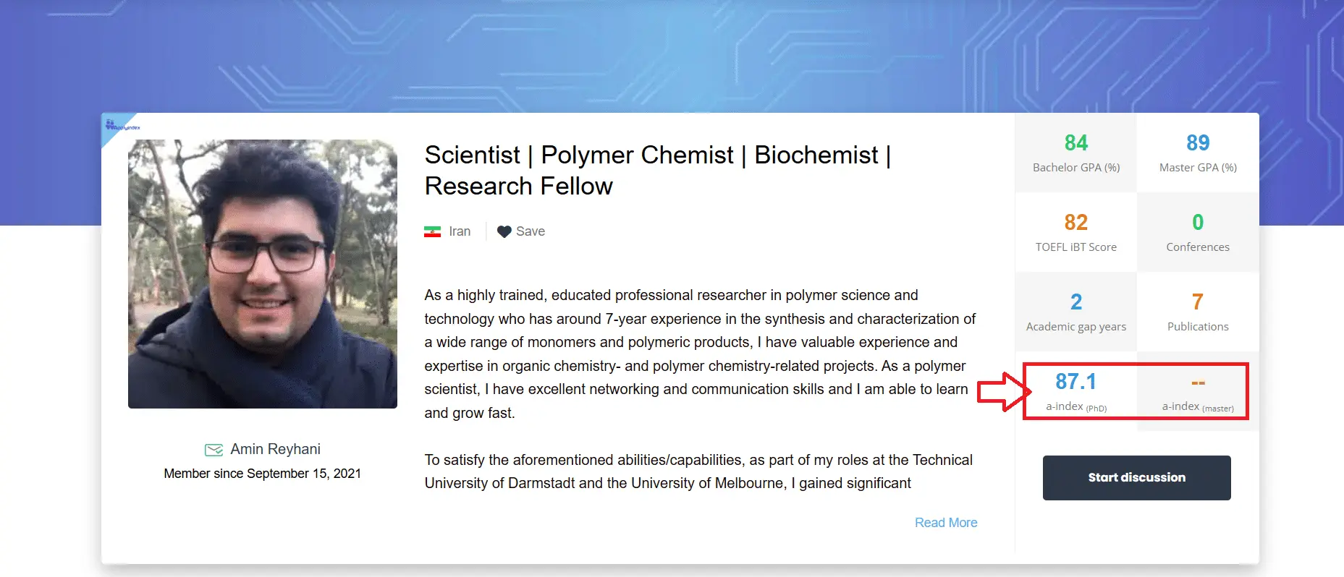Click the Conferences 0 tile
Screen dimensions: 1344x577
tap(1198, 232)
